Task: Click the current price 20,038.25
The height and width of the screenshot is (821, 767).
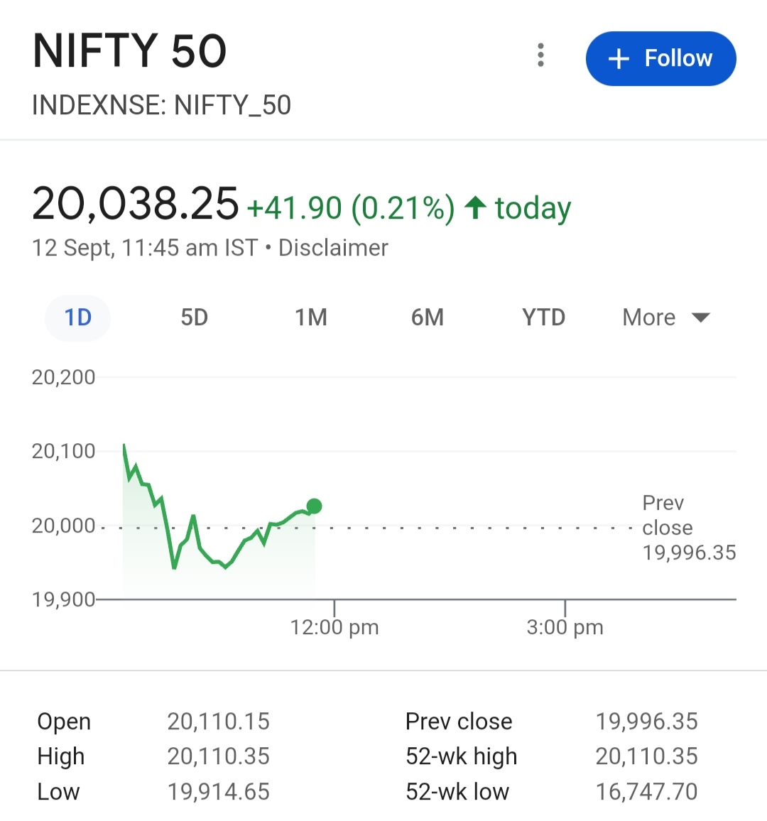Action: click(135, 204)
